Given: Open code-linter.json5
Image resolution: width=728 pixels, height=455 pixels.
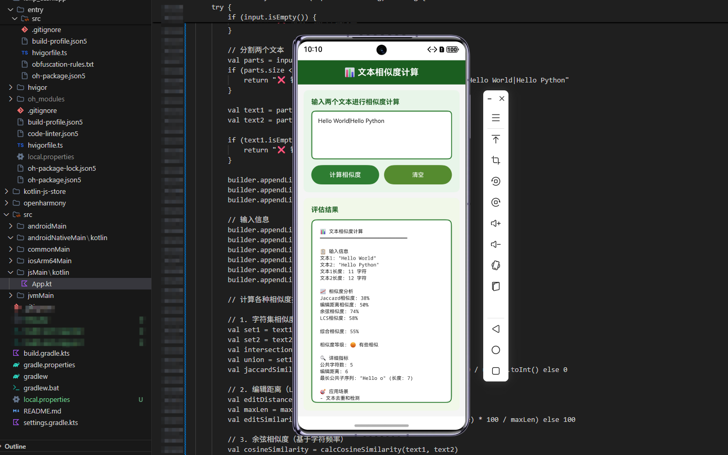Looking at the screenshot, I should (x=53, y=133).
